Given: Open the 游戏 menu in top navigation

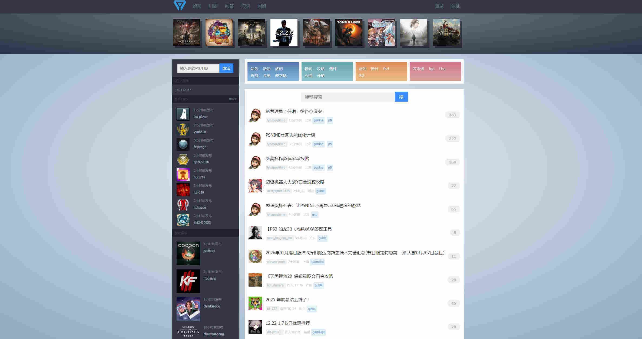Looking at the screenshot, I should pyautogui.click(x=197, y=6).
